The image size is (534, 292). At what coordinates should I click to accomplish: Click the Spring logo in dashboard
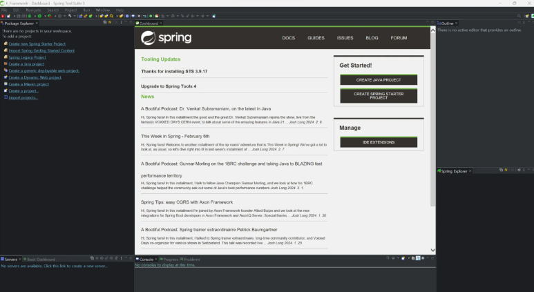pos(166,38)
